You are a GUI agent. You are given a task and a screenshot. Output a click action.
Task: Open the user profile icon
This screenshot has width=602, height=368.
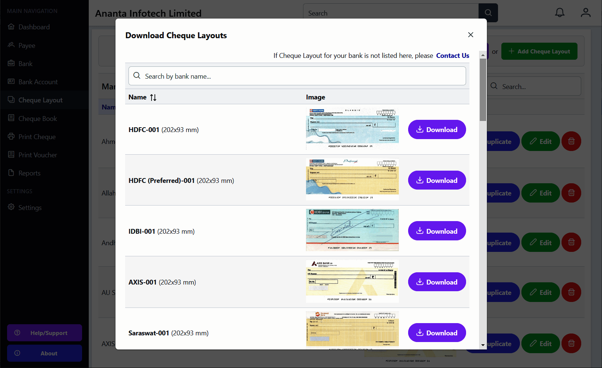pos(585,13)
